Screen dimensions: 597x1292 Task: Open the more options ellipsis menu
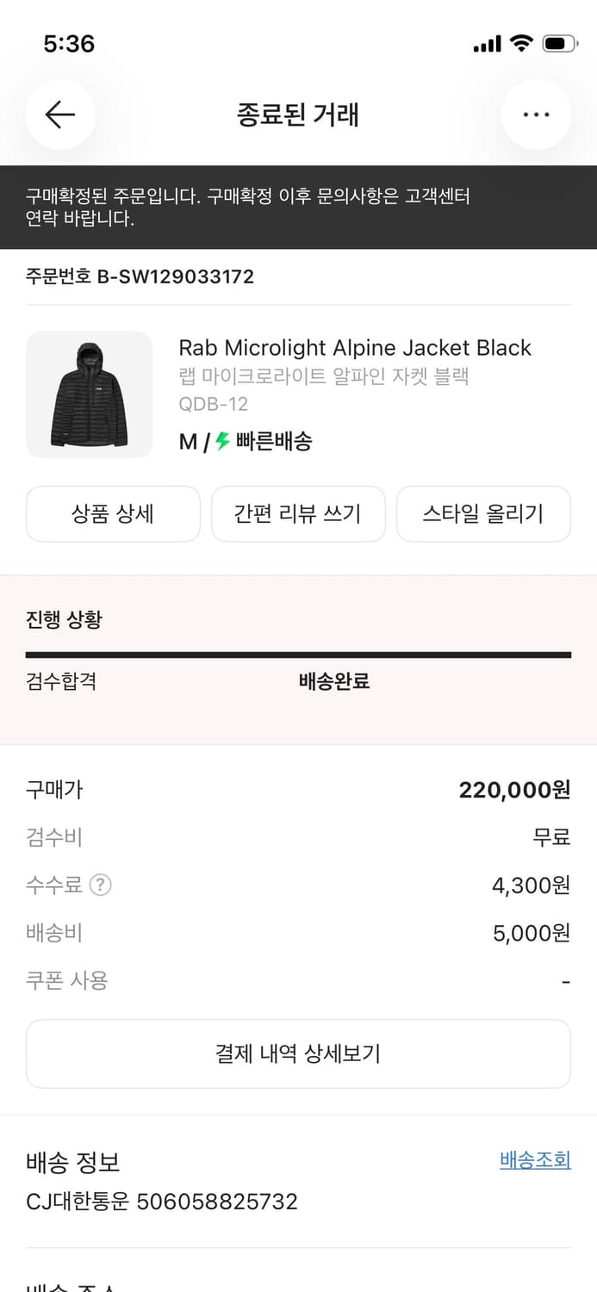pos(536,115)
